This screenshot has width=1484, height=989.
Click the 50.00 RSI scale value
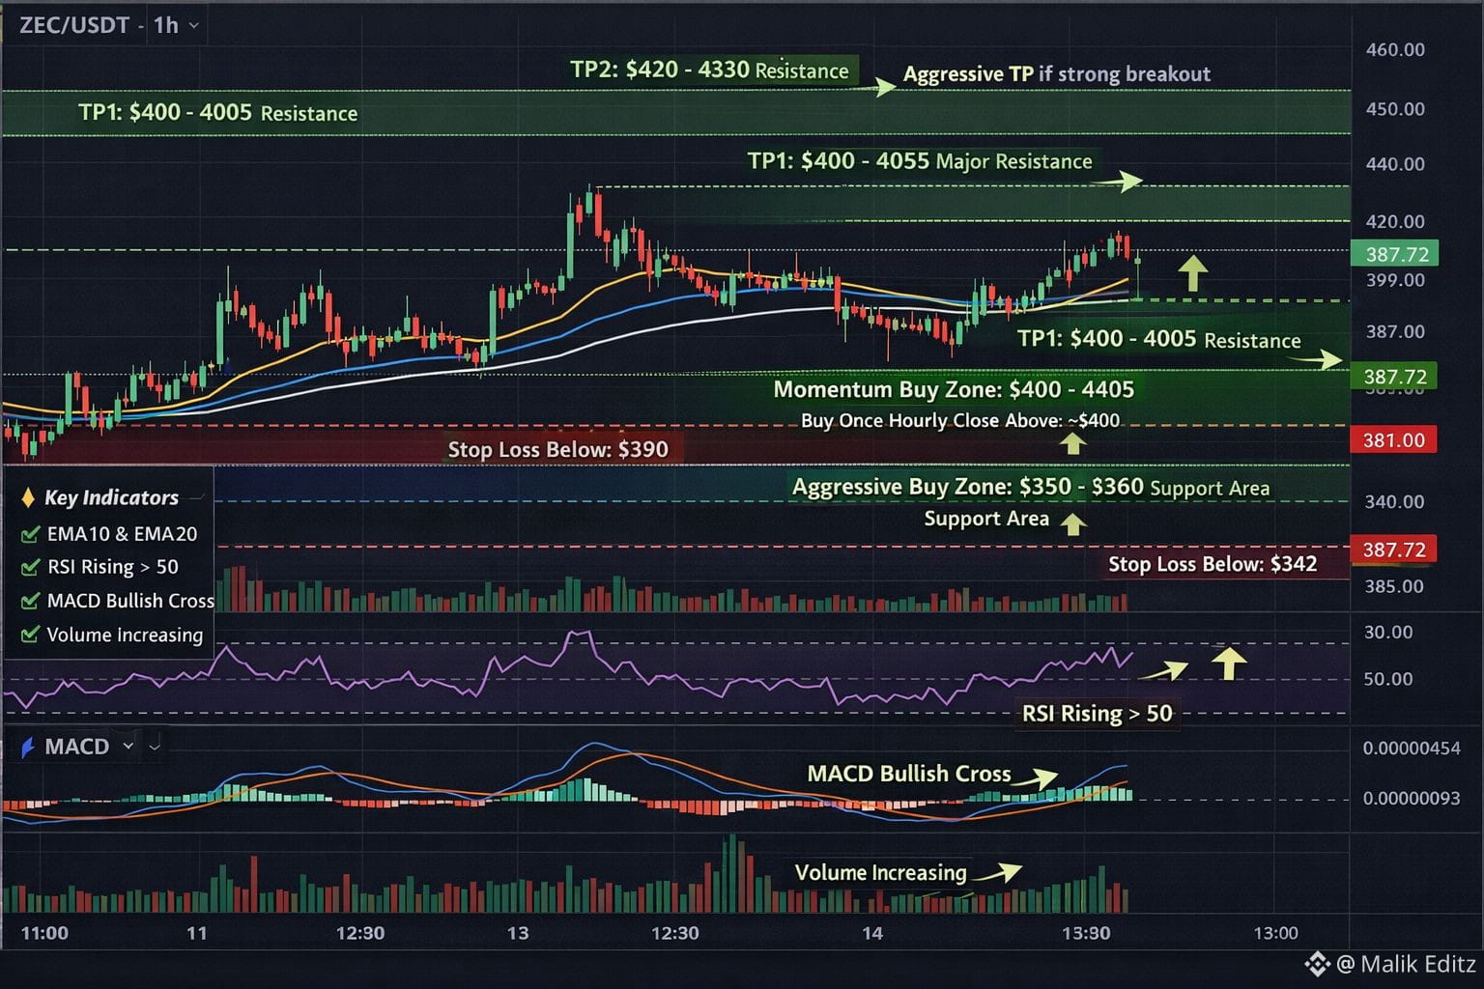pos(1388,679)
